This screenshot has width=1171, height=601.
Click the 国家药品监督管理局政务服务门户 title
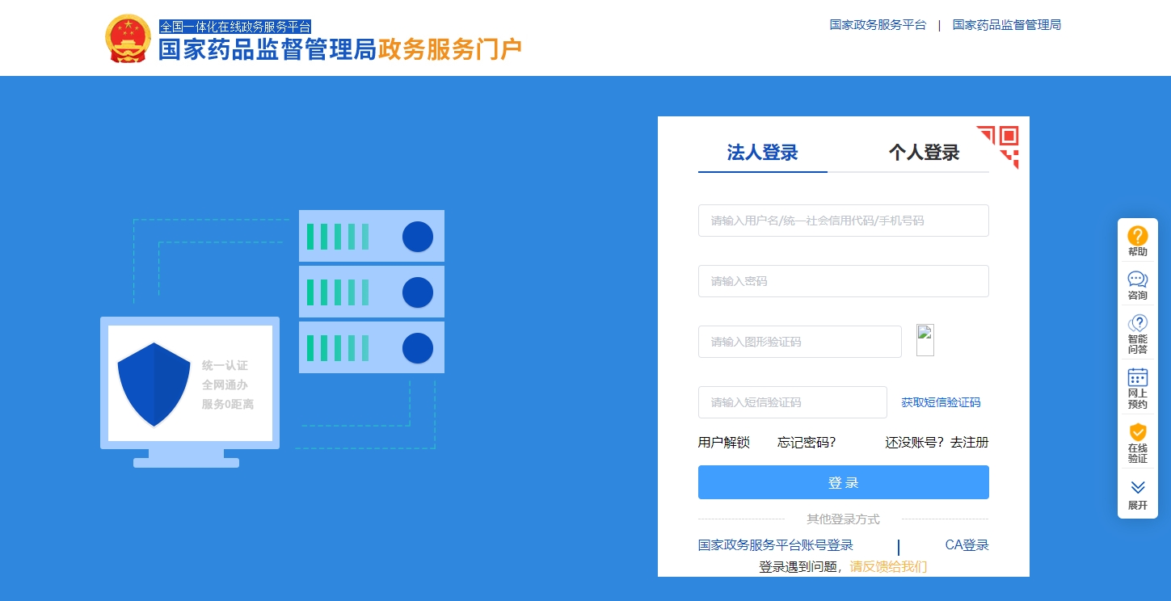click(x=340, y=50)
